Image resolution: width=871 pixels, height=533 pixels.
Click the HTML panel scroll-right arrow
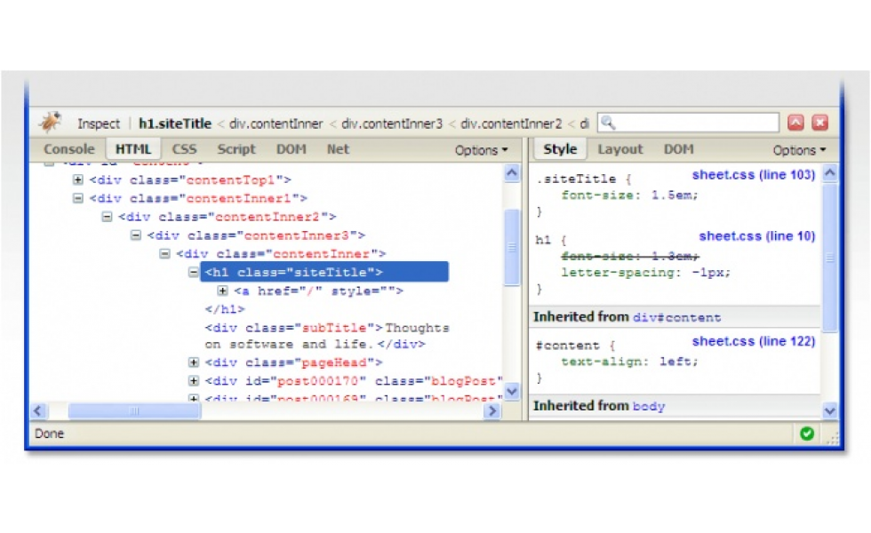coord(491,410)
